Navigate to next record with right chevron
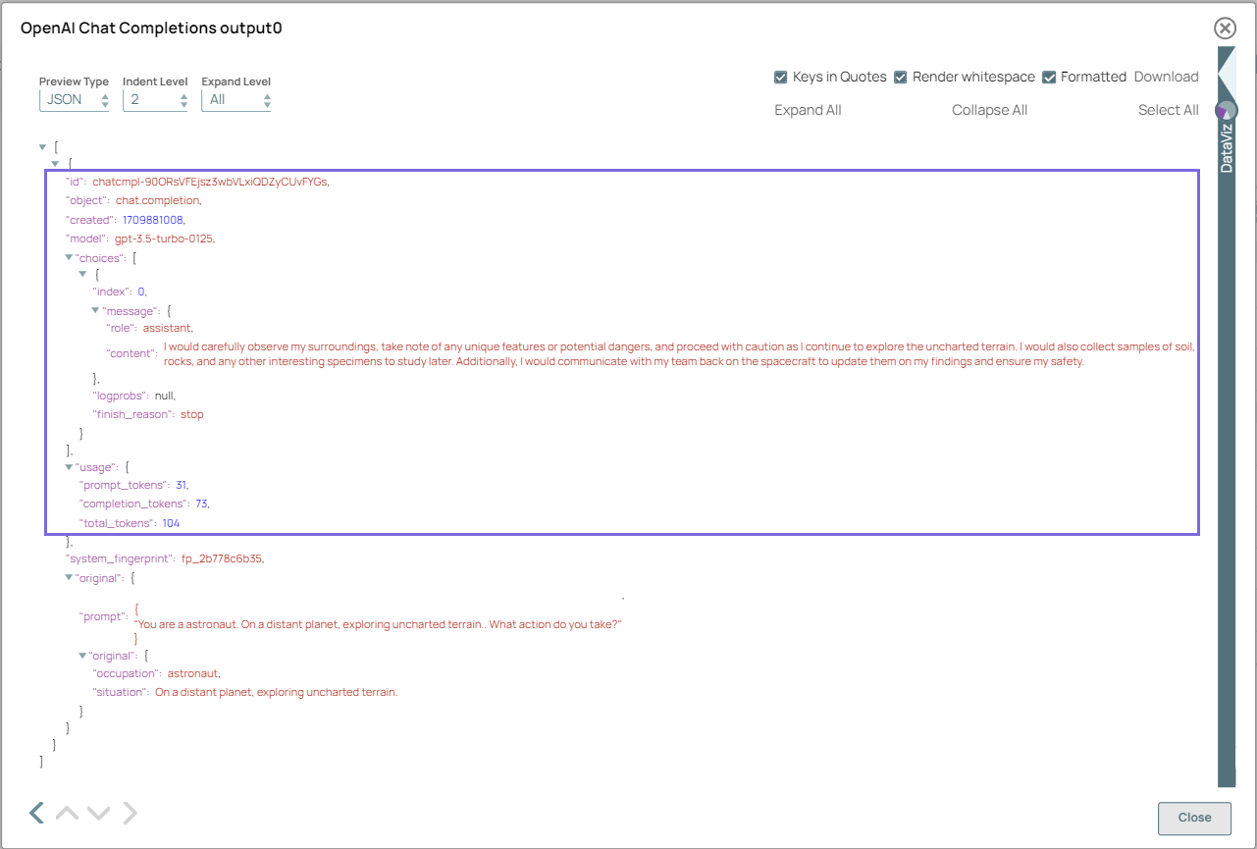 tap(130, 813)
